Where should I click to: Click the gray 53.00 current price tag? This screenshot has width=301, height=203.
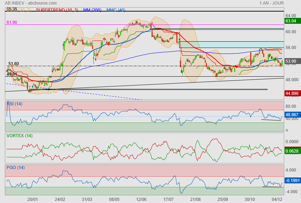tap(291, 61)
